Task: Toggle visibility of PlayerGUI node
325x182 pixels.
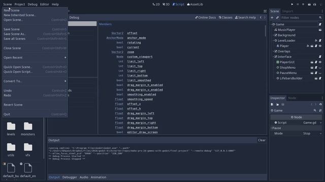Action: coord(320,62)
